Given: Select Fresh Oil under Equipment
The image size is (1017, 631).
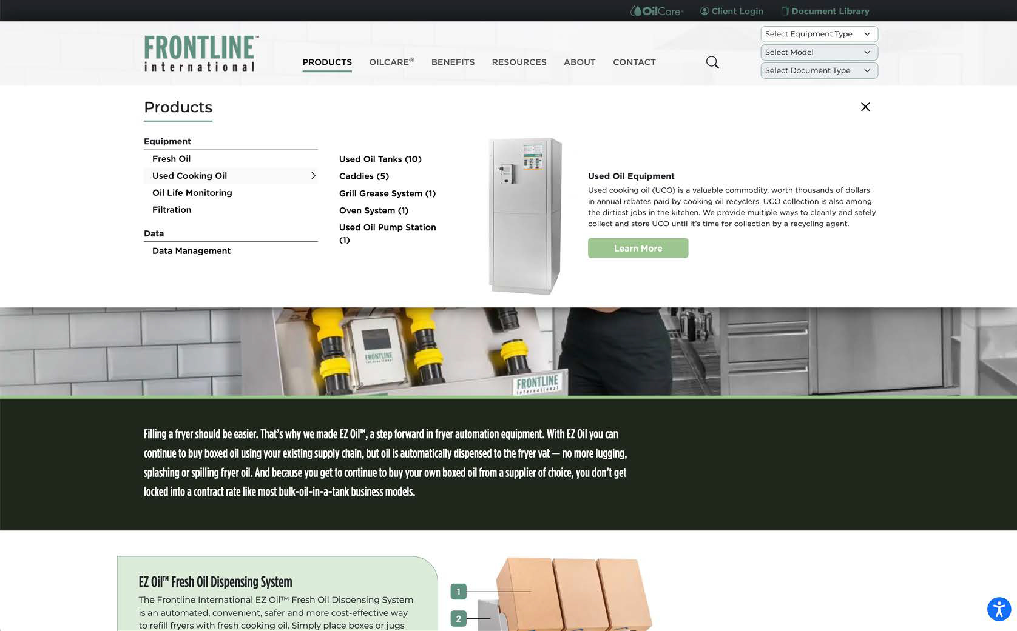Looking at the screenshot, I should 171,159.
